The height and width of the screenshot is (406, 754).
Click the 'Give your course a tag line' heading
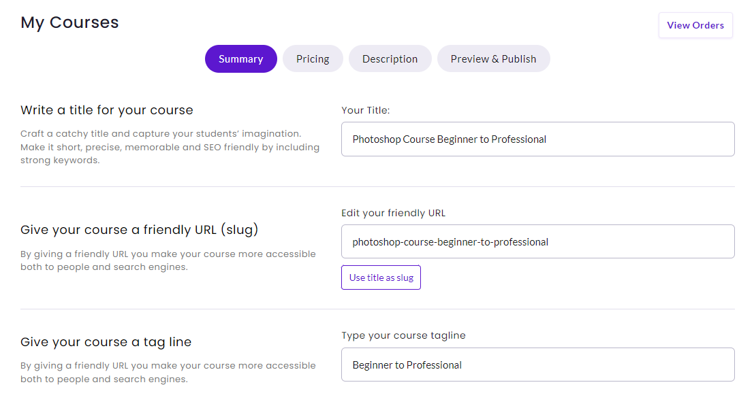pos(106,341)
